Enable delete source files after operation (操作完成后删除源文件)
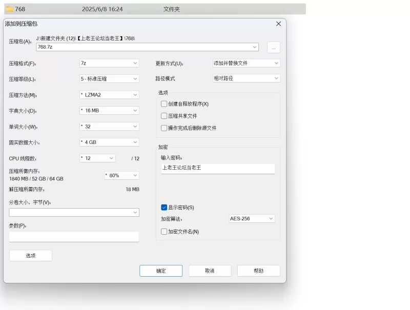Screen dimensions: 410x310 pyautogui.click(x=164, y=128)
